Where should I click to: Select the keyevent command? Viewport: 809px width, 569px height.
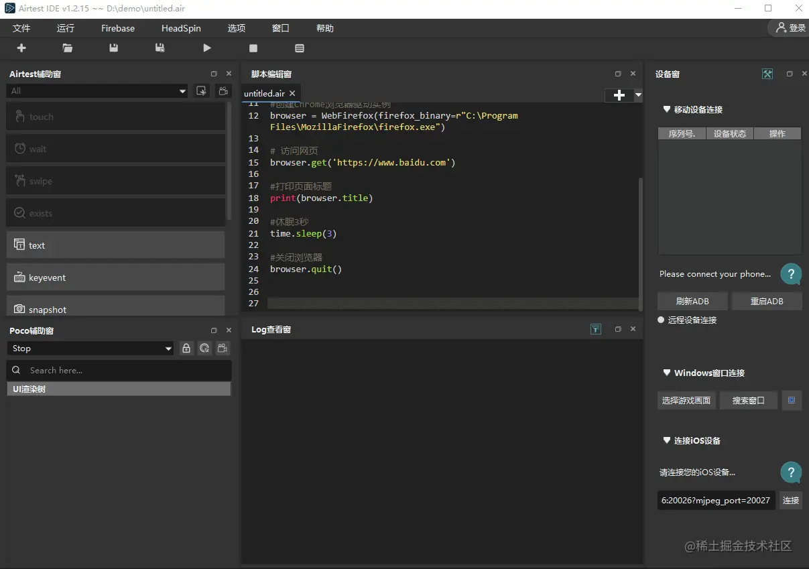(115, 277)
